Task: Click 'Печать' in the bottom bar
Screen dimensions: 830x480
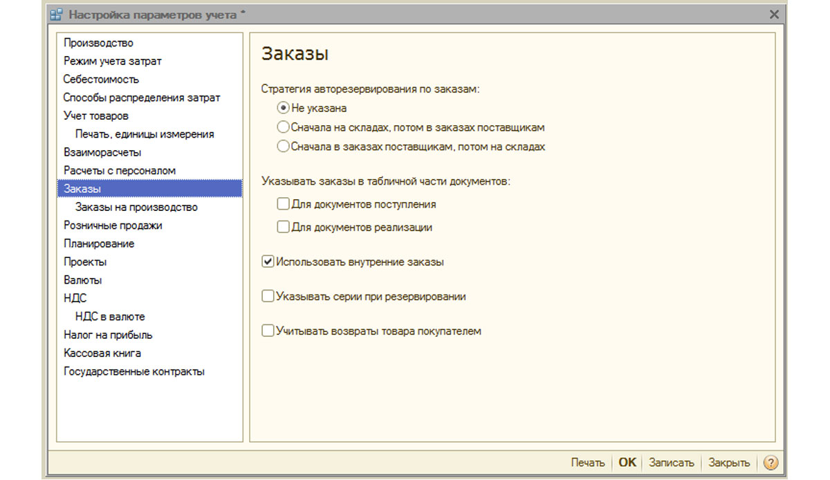Action: coord(587,463)
